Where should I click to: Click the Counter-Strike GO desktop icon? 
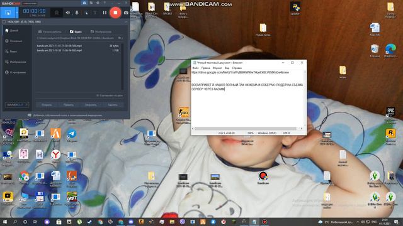(x=183, y=115)
